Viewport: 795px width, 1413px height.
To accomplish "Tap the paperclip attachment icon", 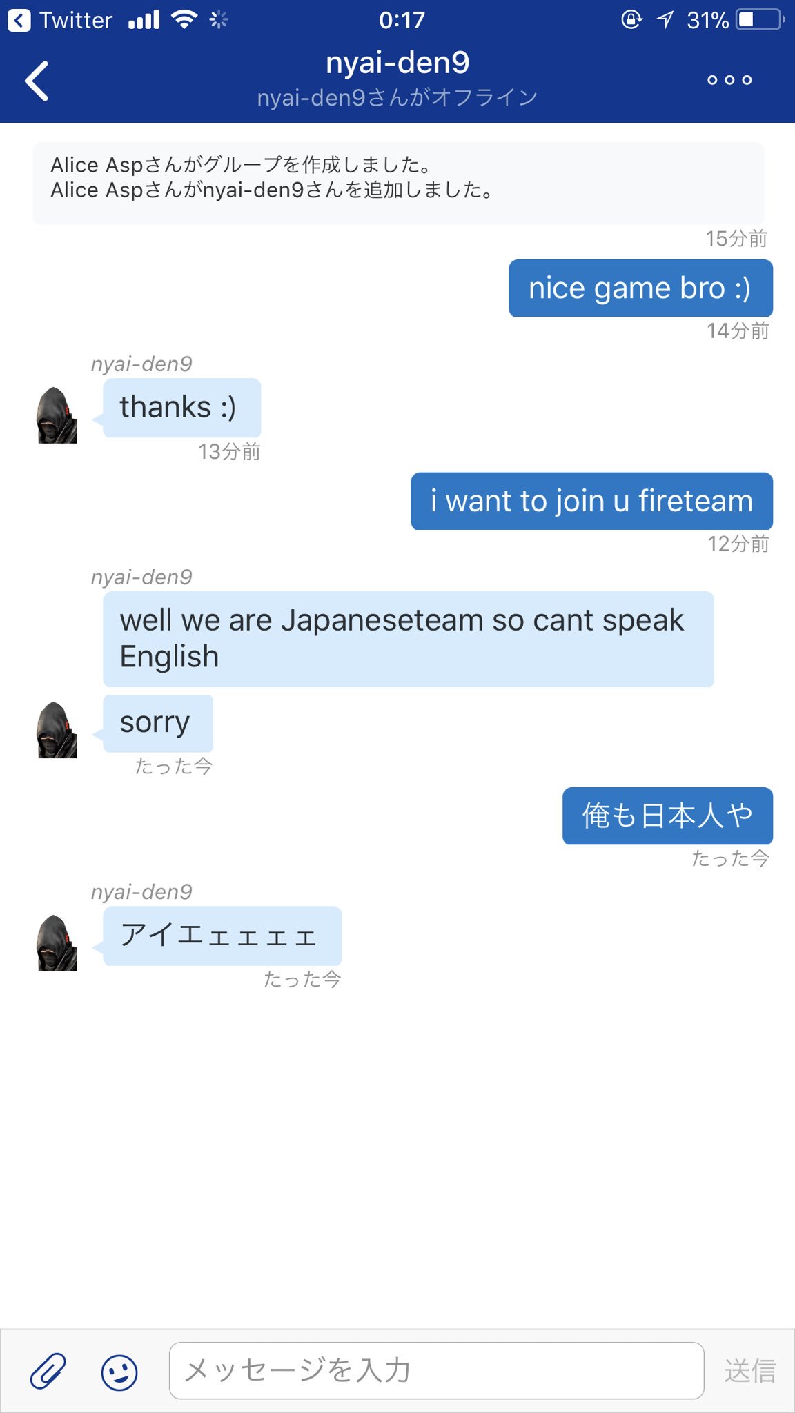I will 48,1370.
